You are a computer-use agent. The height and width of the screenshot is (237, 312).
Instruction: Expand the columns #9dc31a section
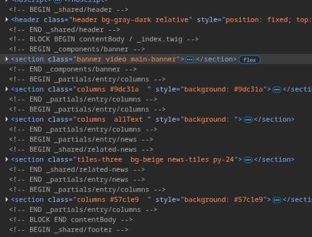point(7,89)
